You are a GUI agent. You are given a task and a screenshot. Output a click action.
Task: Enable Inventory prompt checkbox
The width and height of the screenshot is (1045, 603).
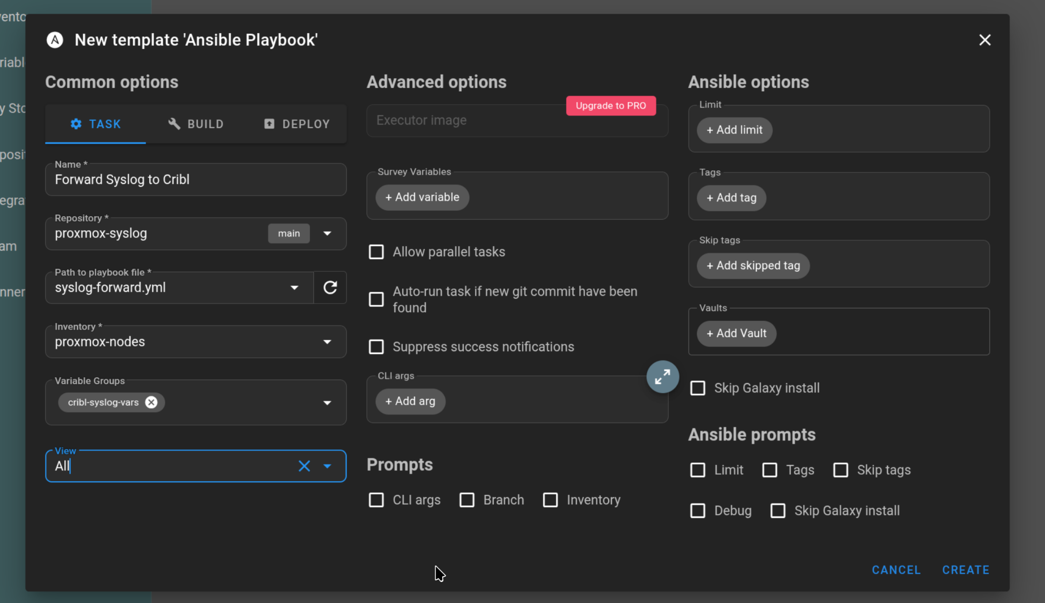[550, 500]
